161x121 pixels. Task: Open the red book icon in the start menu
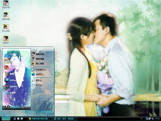[6, 68]
